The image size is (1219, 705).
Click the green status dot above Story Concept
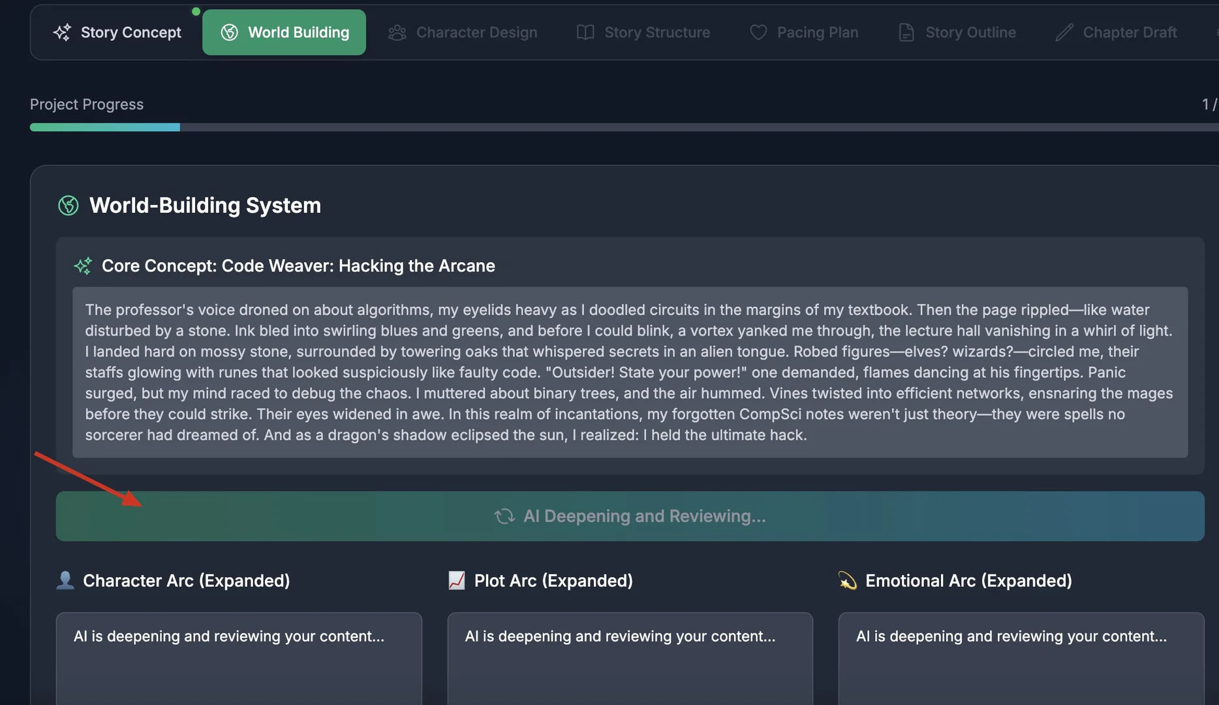tap(196, 11)
